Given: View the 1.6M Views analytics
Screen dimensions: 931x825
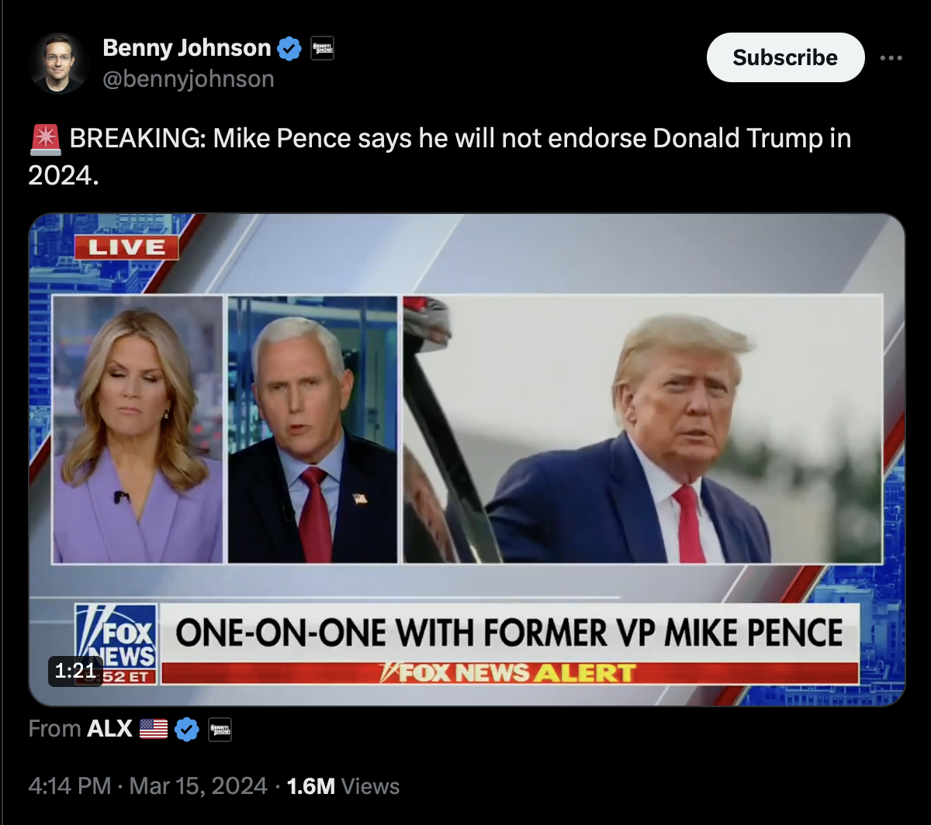Looking at the screenshot, I should click(x=343, y=786).
